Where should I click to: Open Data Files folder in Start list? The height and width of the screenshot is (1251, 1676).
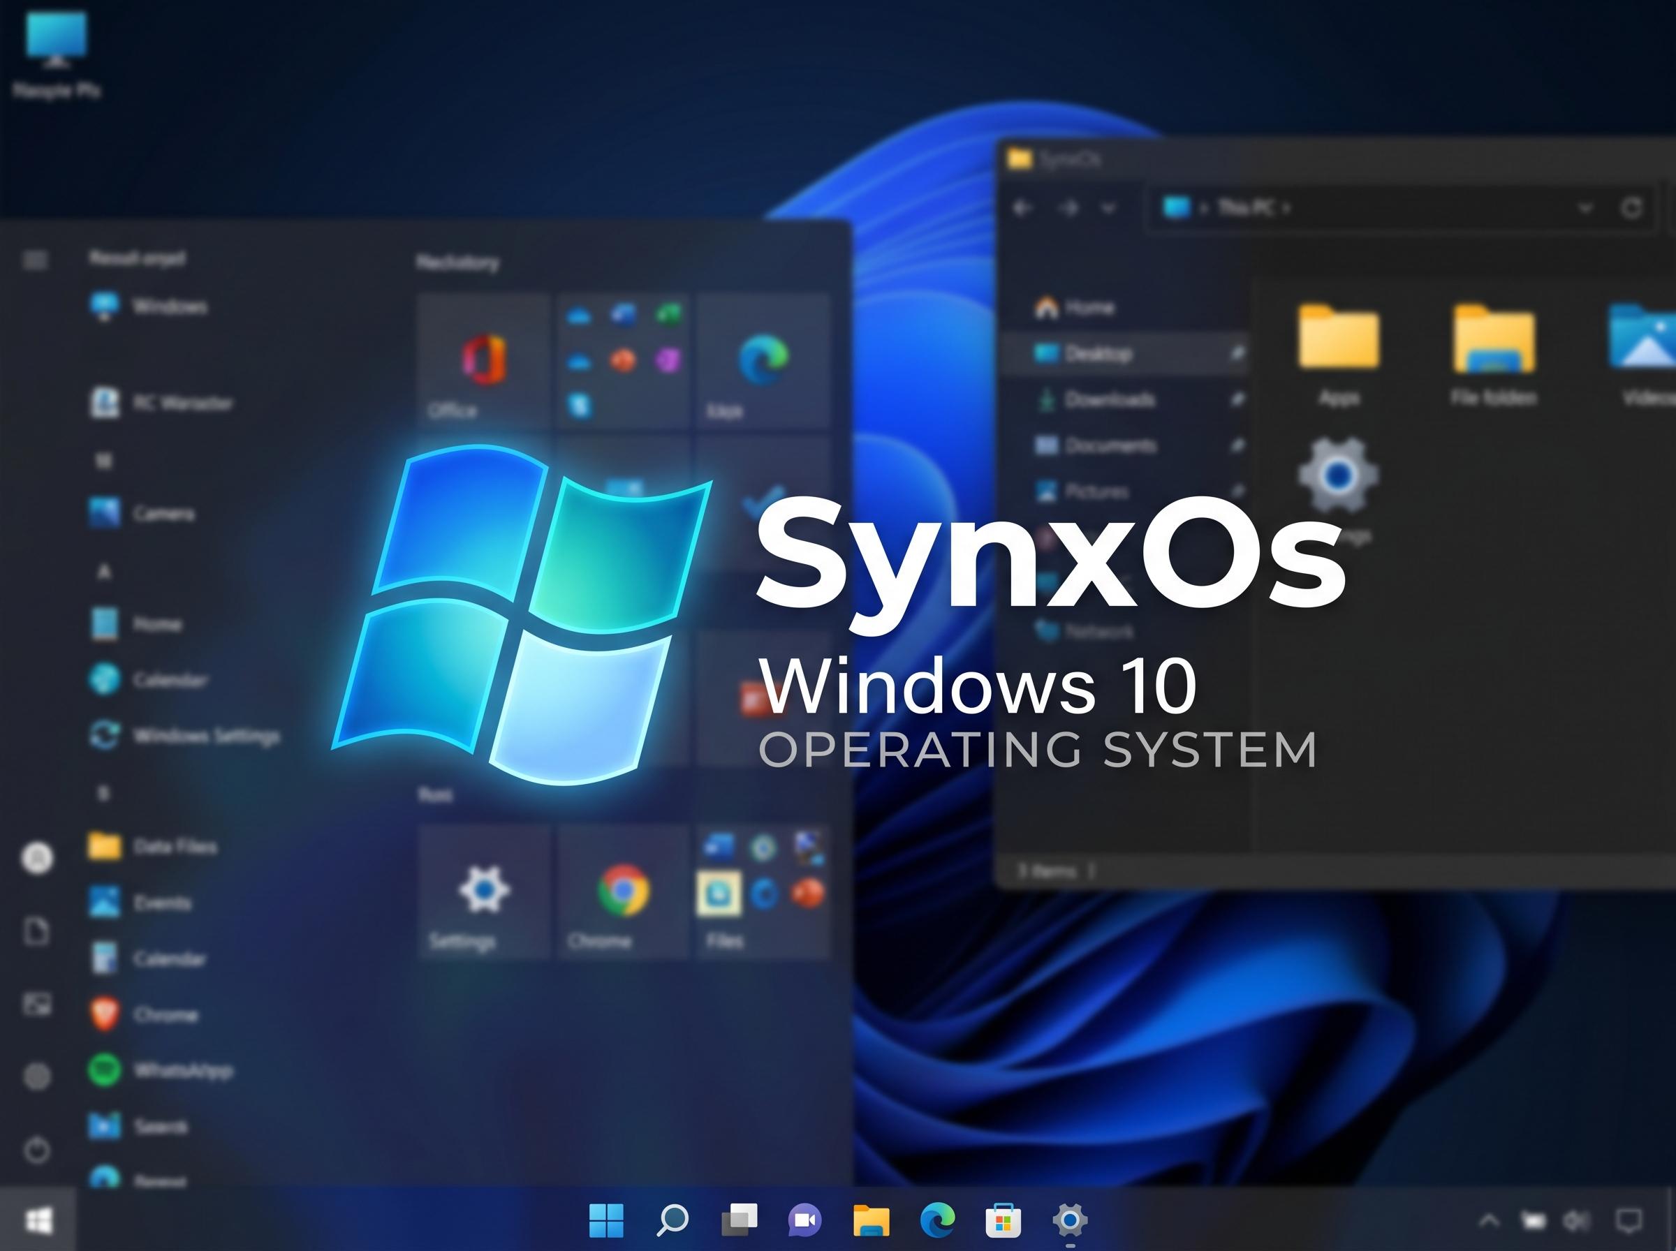coord(153,846)
